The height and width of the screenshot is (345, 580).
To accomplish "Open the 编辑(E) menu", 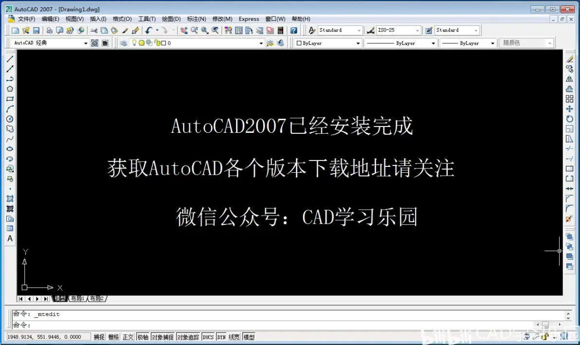I will point(50,19).
